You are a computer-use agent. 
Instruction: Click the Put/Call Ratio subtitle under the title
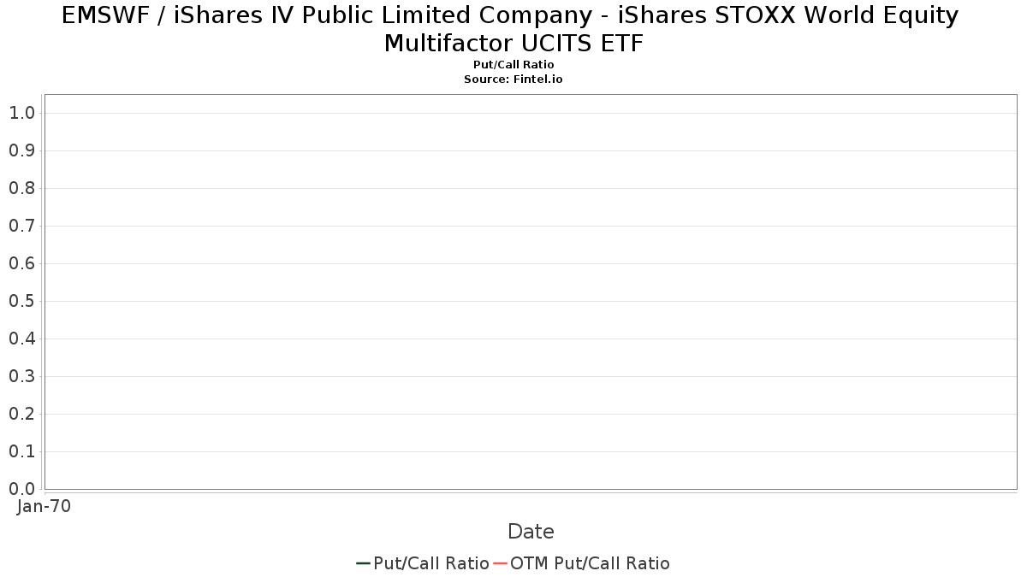513,65
